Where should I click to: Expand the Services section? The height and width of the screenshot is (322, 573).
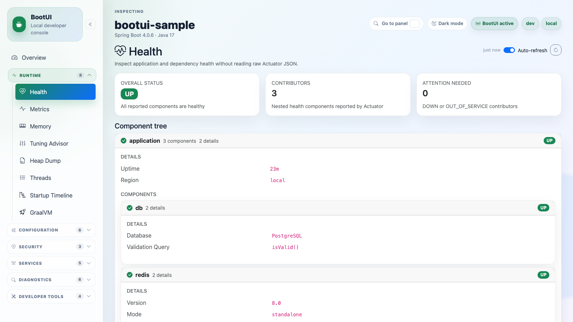pos(51,263)
